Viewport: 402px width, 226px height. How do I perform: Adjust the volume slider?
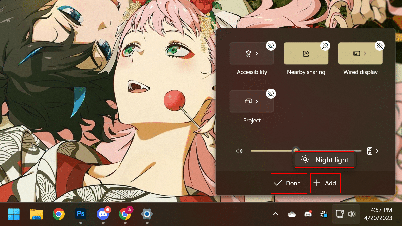coord(296,151)
